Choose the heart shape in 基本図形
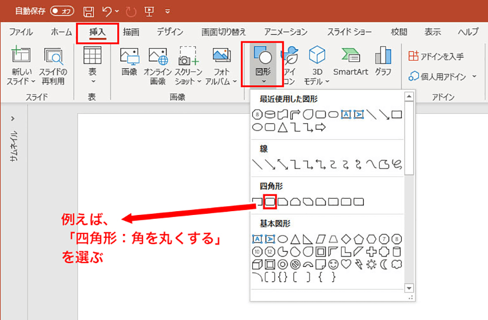Image resolution: width=488 pixels, height=320 pixels. [345, 264]
